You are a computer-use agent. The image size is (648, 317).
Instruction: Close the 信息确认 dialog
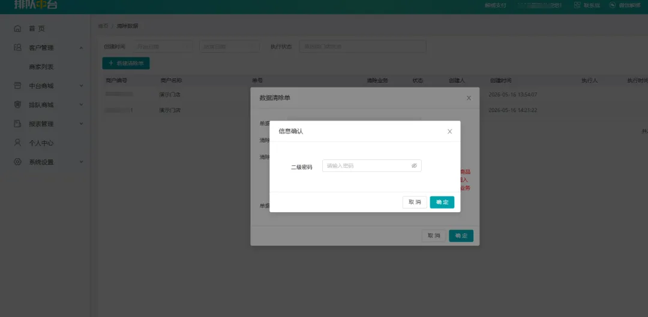pos(449,132)
